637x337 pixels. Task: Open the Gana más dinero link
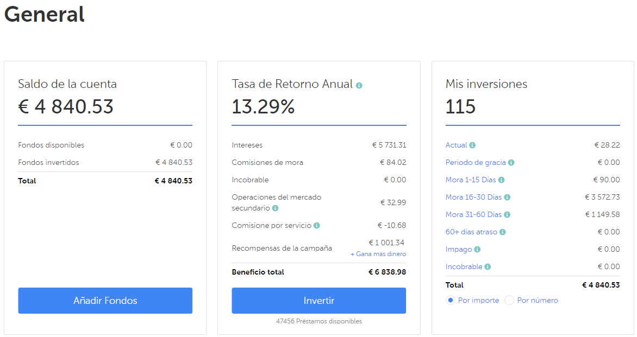[378, 254]
